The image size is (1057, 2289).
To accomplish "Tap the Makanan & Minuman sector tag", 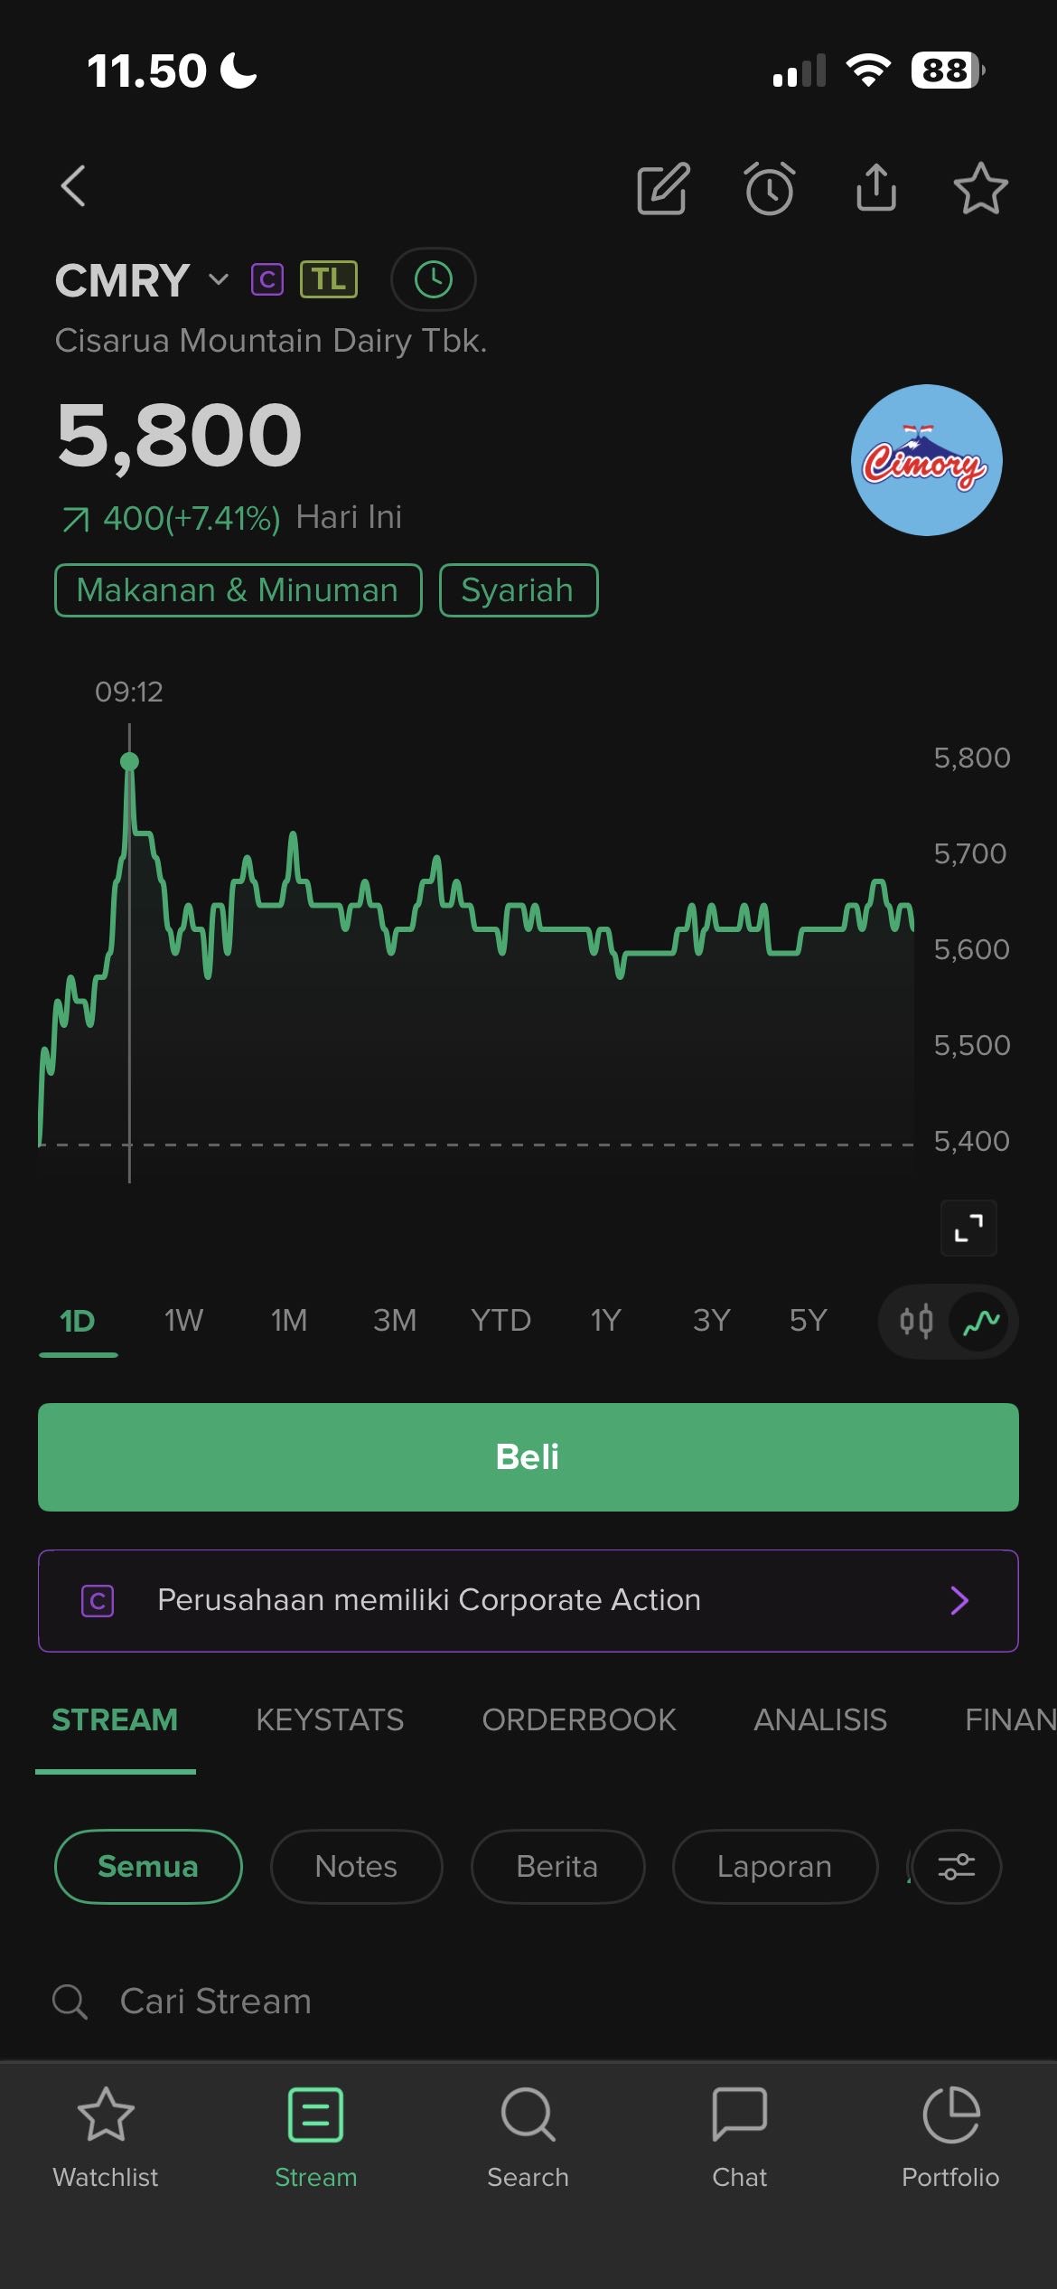I will pos(238,590).
